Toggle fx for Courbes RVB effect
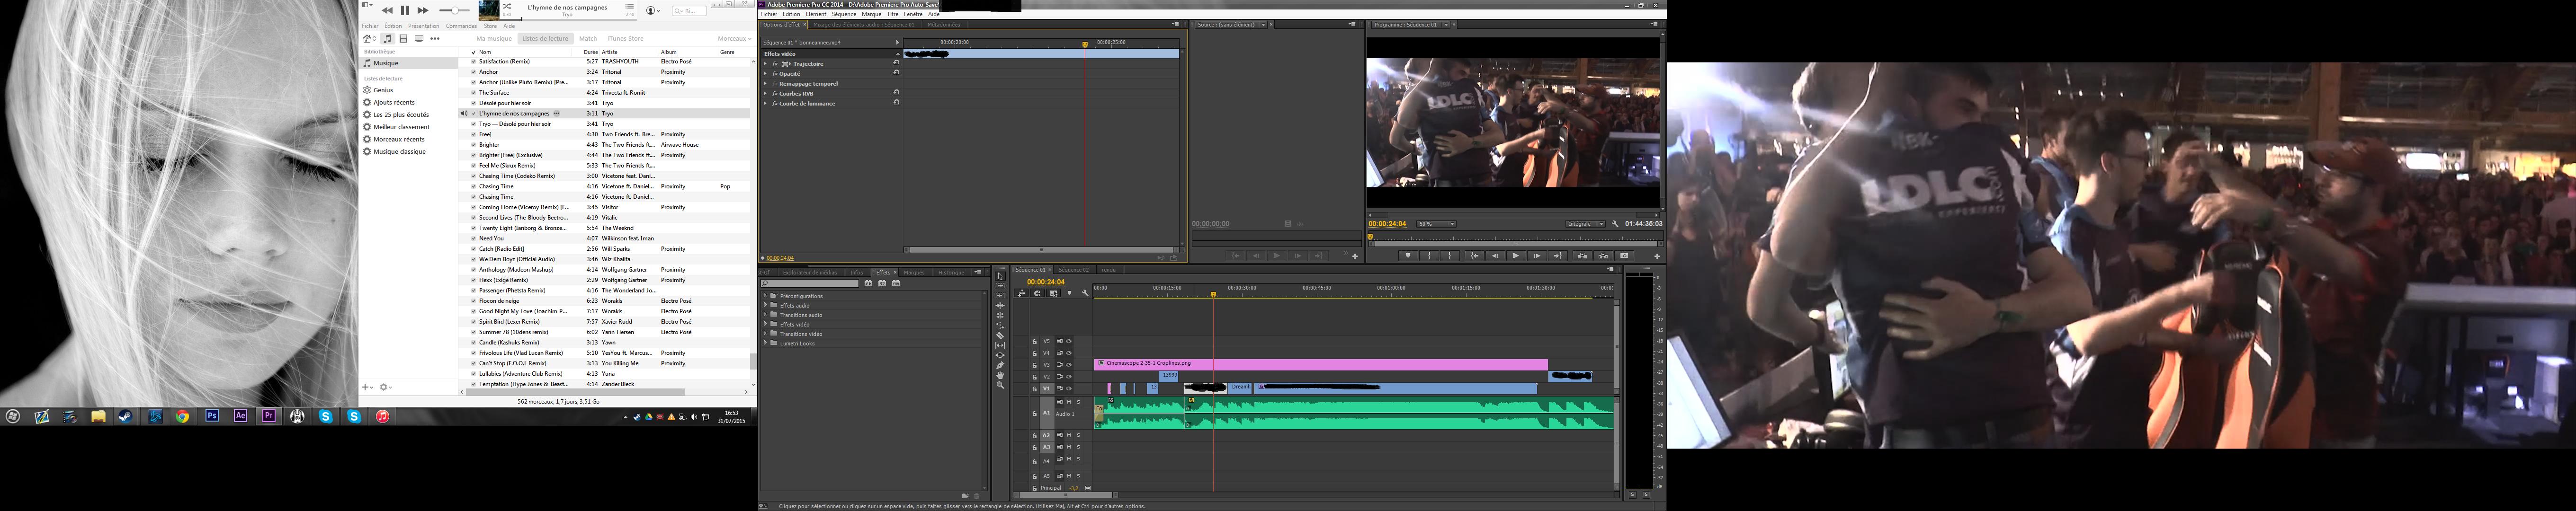Screen dimensions: 2576x511 click(x=774, y=93)
